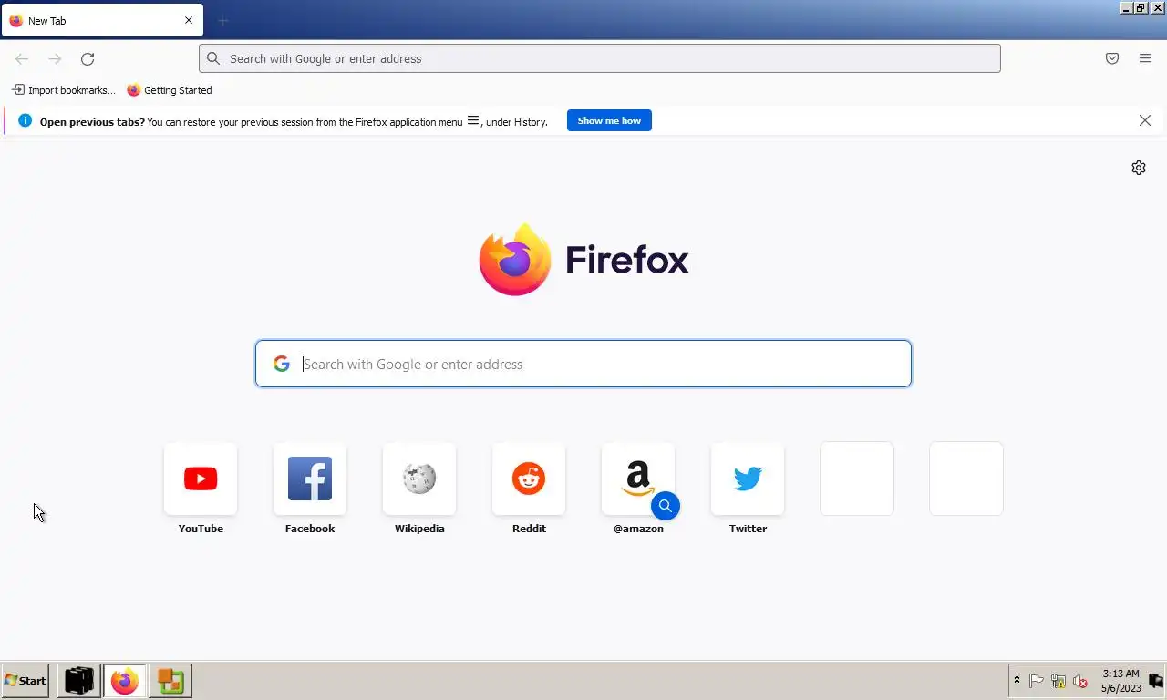Open the new tab personalize gear
The height and width of the screenshot is (700, 1167).
click(1139, 168)
